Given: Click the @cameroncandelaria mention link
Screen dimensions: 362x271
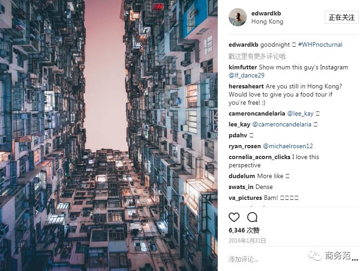Looking at the screenshot, I should [x=282, y=125].
